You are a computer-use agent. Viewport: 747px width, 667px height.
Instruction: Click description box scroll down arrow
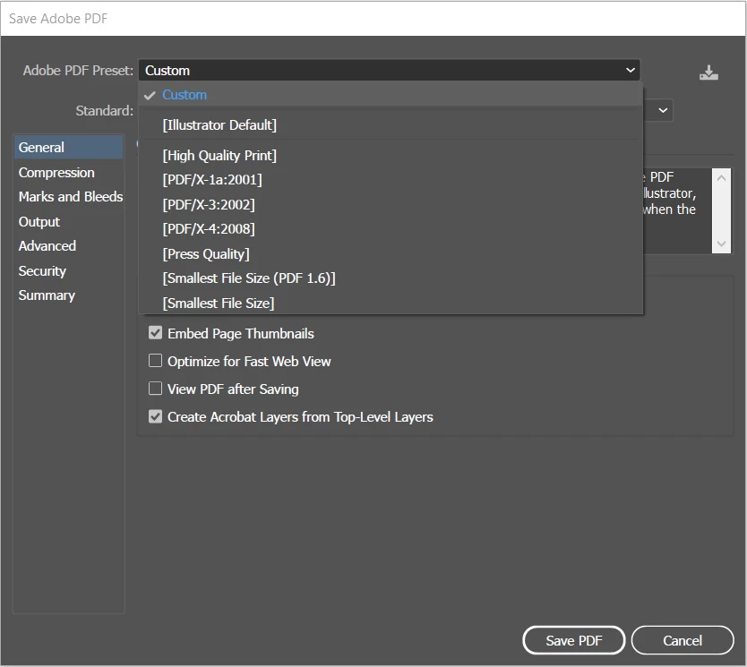tap(721, 244)
